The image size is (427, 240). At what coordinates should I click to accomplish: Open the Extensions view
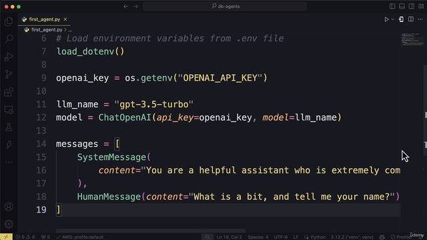tap(9, 92)
